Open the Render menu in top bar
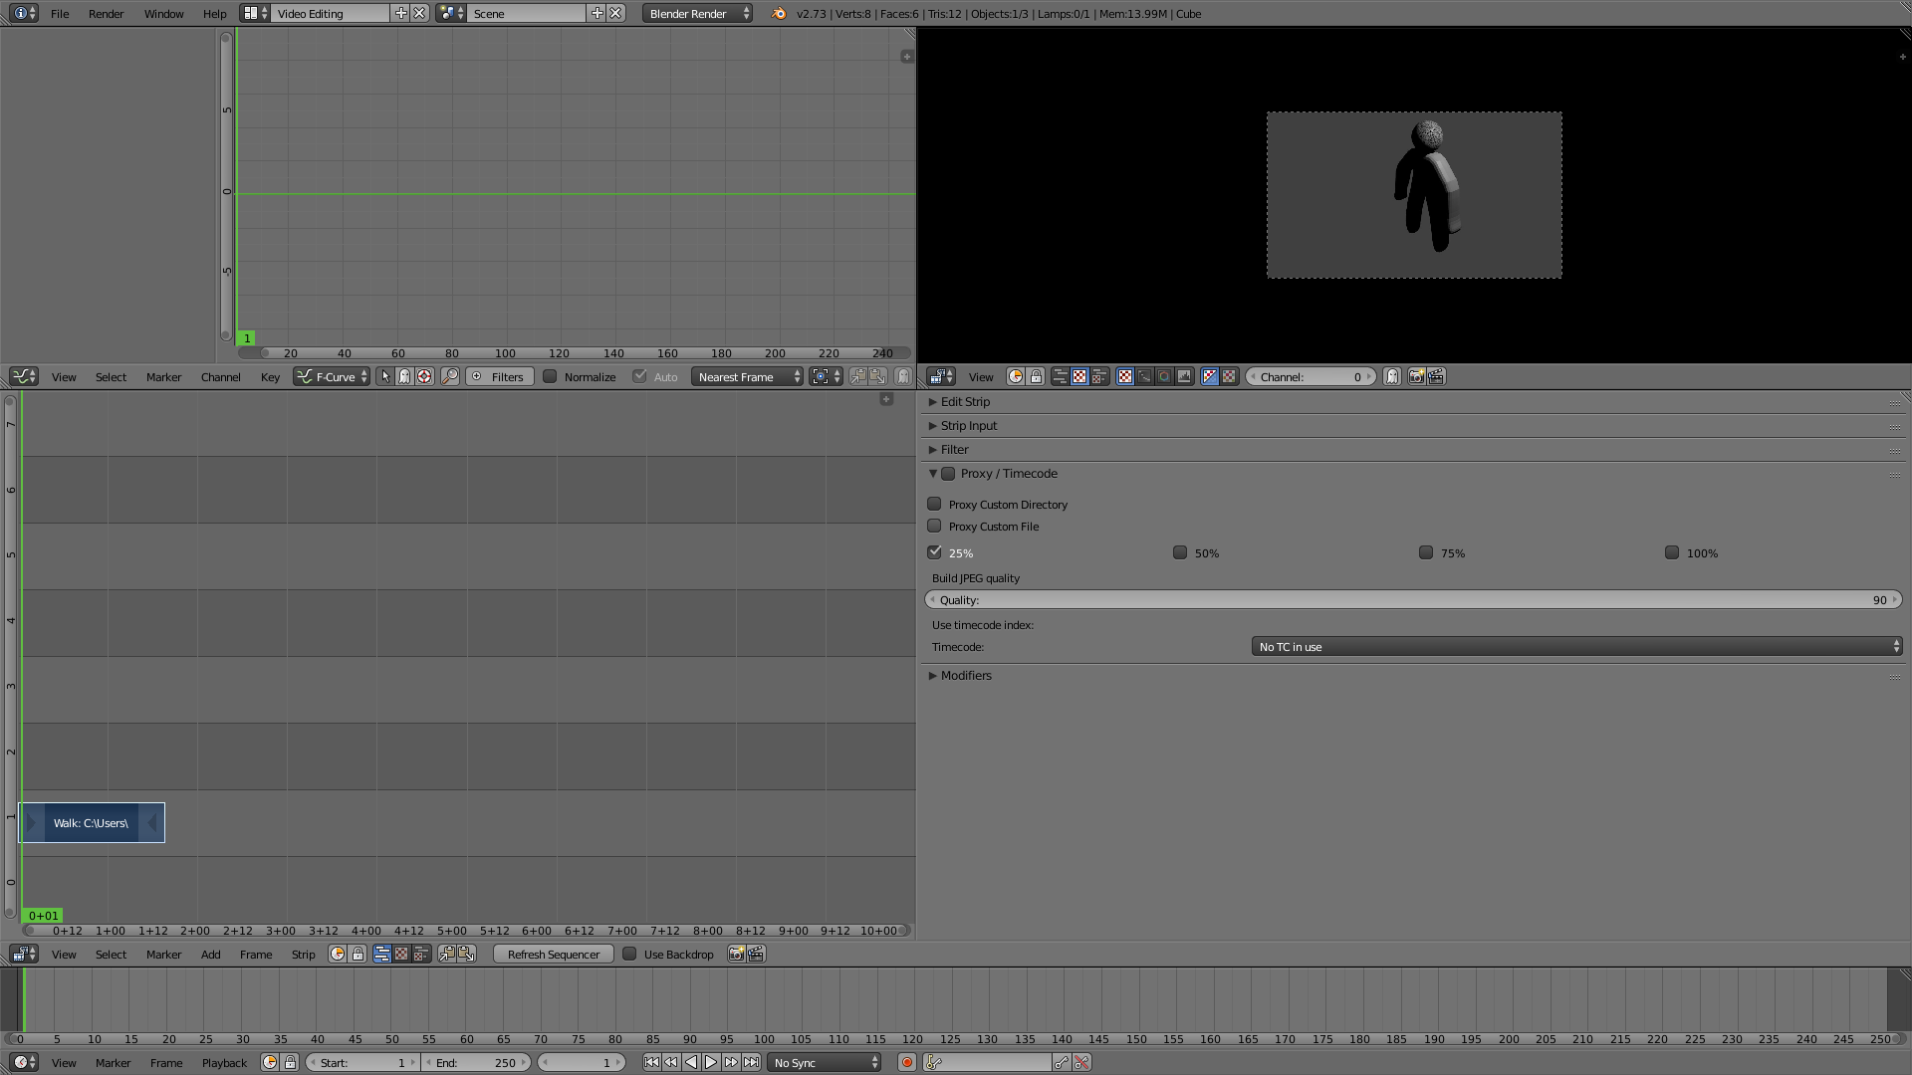Screen dimensions: 1912x1075 click(106, 14)
